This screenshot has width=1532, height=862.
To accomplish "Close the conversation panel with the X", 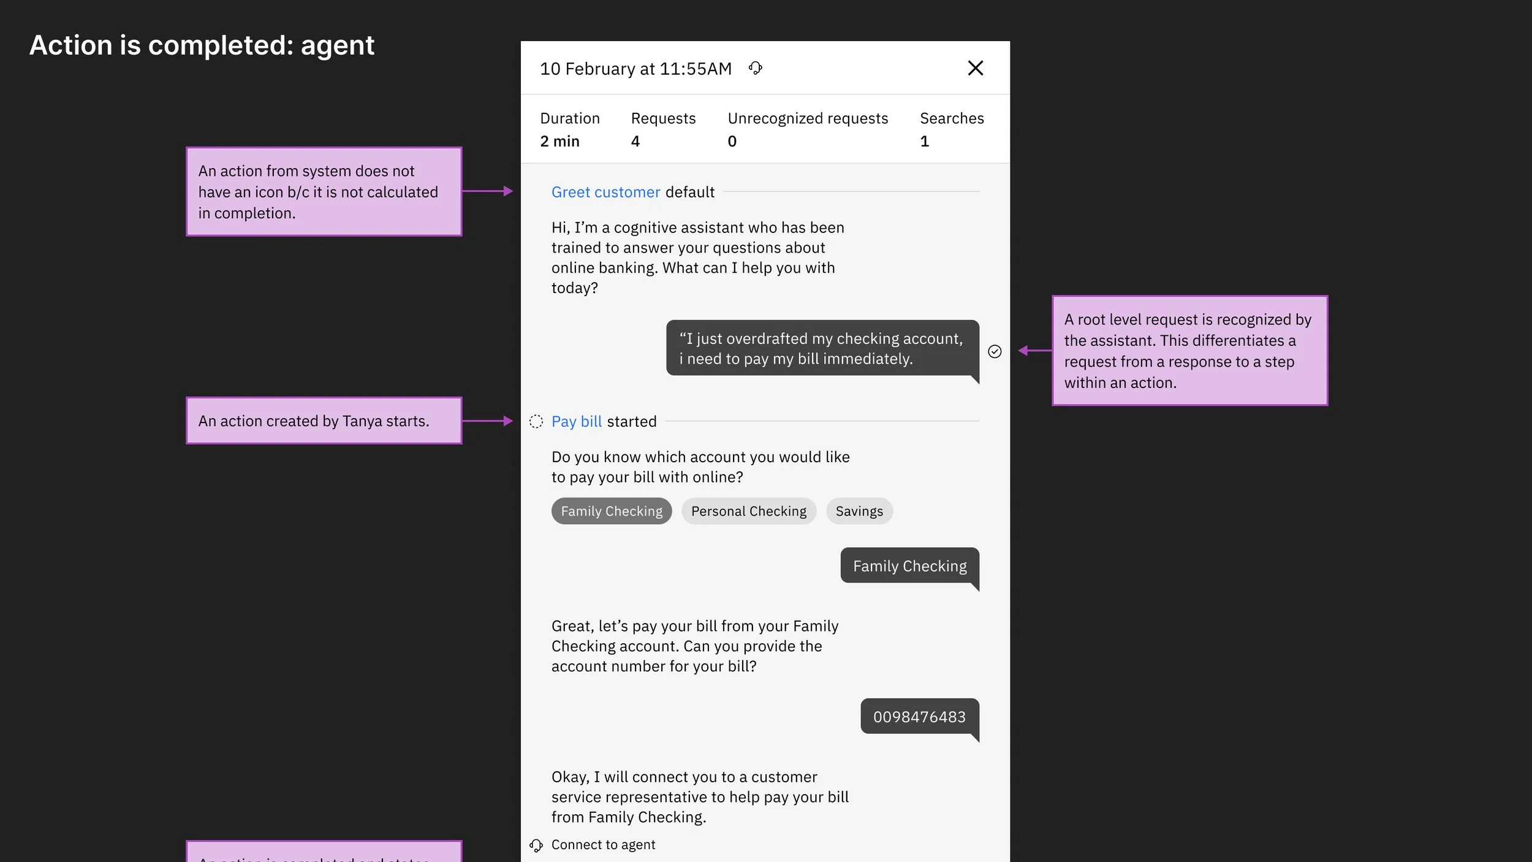I will [975, 68].
